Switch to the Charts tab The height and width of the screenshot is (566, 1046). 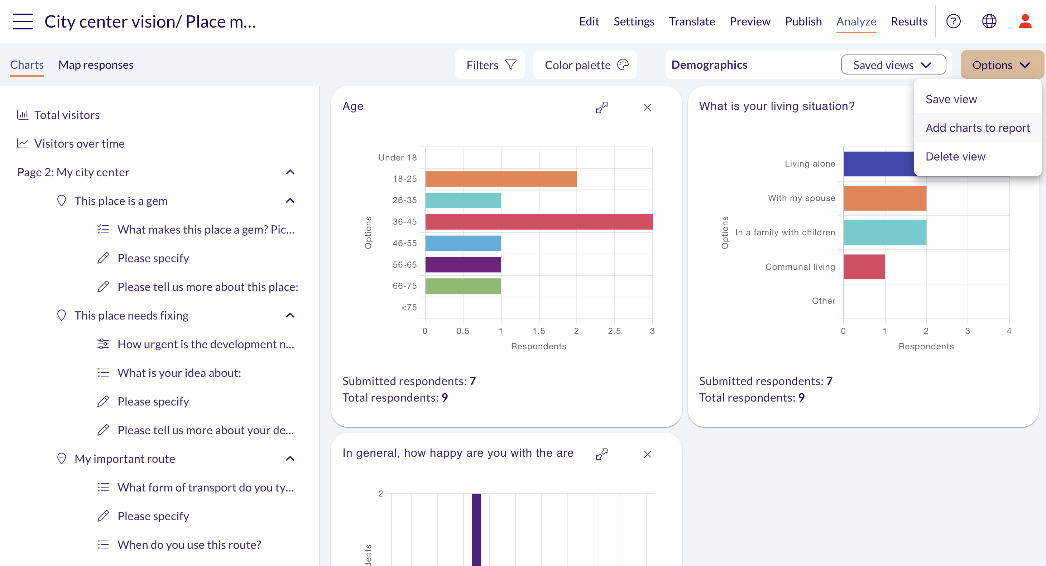point(27,64)
